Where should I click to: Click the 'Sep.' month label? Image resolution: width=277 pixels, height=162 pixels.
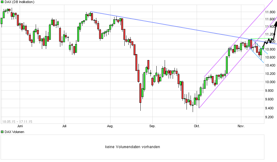tap(152, 126)
